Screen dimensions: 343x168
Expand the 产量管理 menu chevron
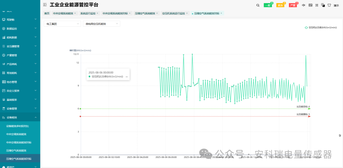[x=36, y=55]
